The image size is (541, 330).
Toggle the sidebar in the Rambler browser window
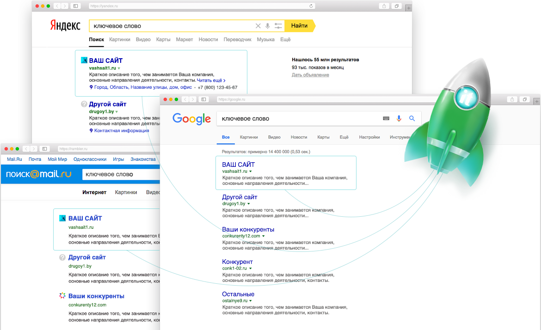44,149
